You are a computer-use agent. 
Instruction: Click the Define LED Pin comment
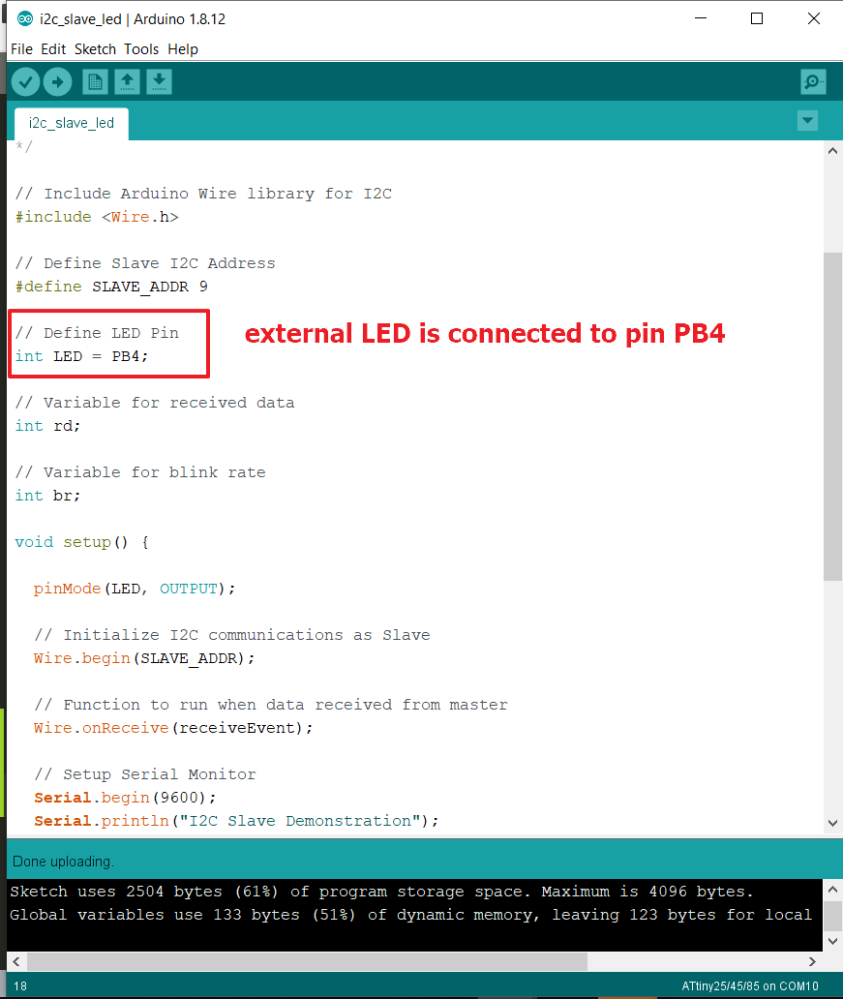(97, 333)
